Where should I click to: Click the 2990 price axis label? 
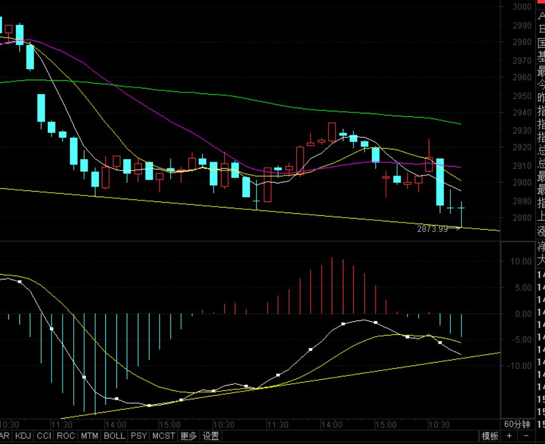(x=522, y=25)
